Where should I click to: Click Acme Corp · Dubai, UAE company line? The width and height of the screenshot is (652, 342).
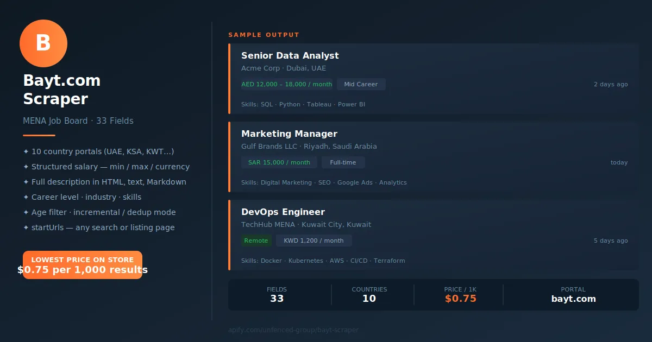click(x=284, y=68)
